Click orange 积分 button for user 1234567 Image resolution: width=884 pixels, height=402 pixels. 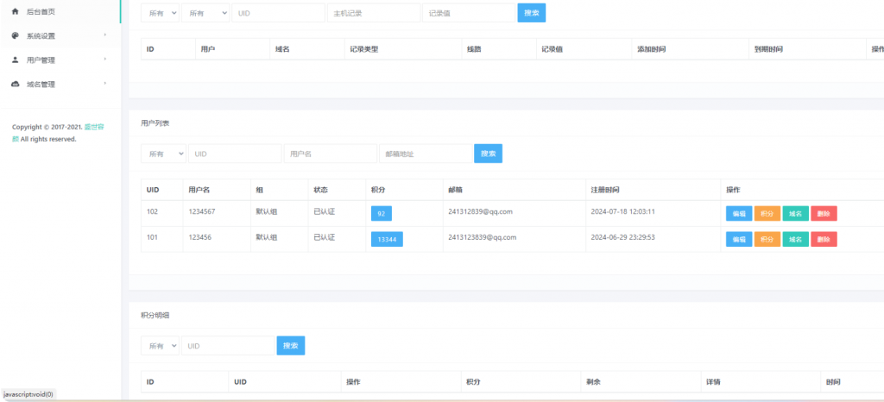(x=767, y=214)
